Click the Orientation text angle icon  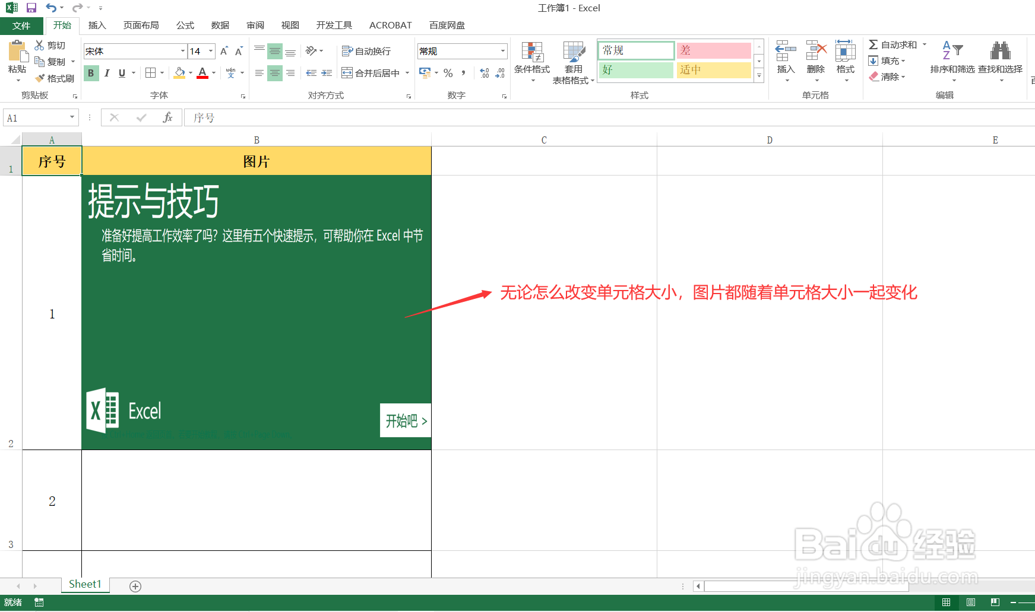tap(311, 51)
